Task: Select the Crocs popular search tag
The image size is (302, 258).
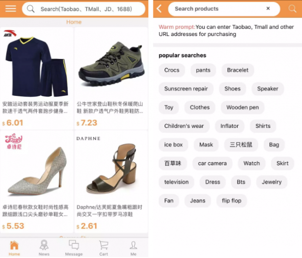Action: pos(172,70)
